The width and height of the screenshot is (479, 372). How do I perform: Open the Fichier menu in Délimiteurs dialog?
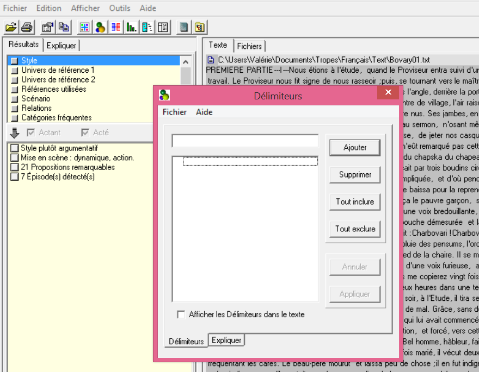click(174, 112)
